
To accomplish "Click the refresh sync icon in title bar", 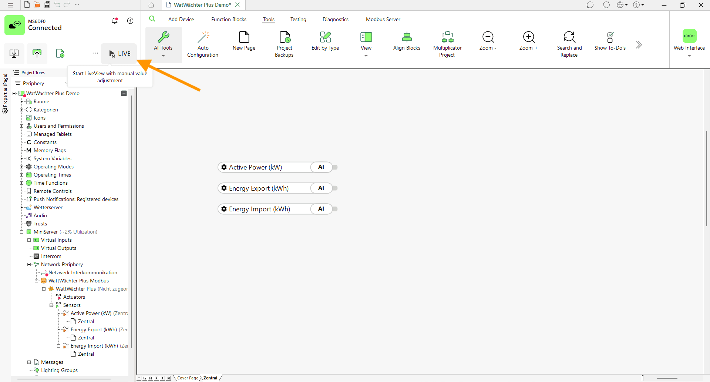I will pos(606,5).
